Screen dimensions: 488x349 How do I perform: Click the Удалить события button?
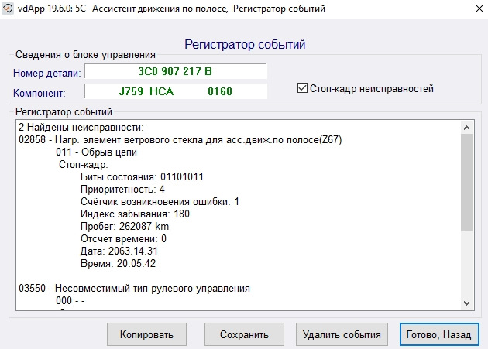(342, 334)
